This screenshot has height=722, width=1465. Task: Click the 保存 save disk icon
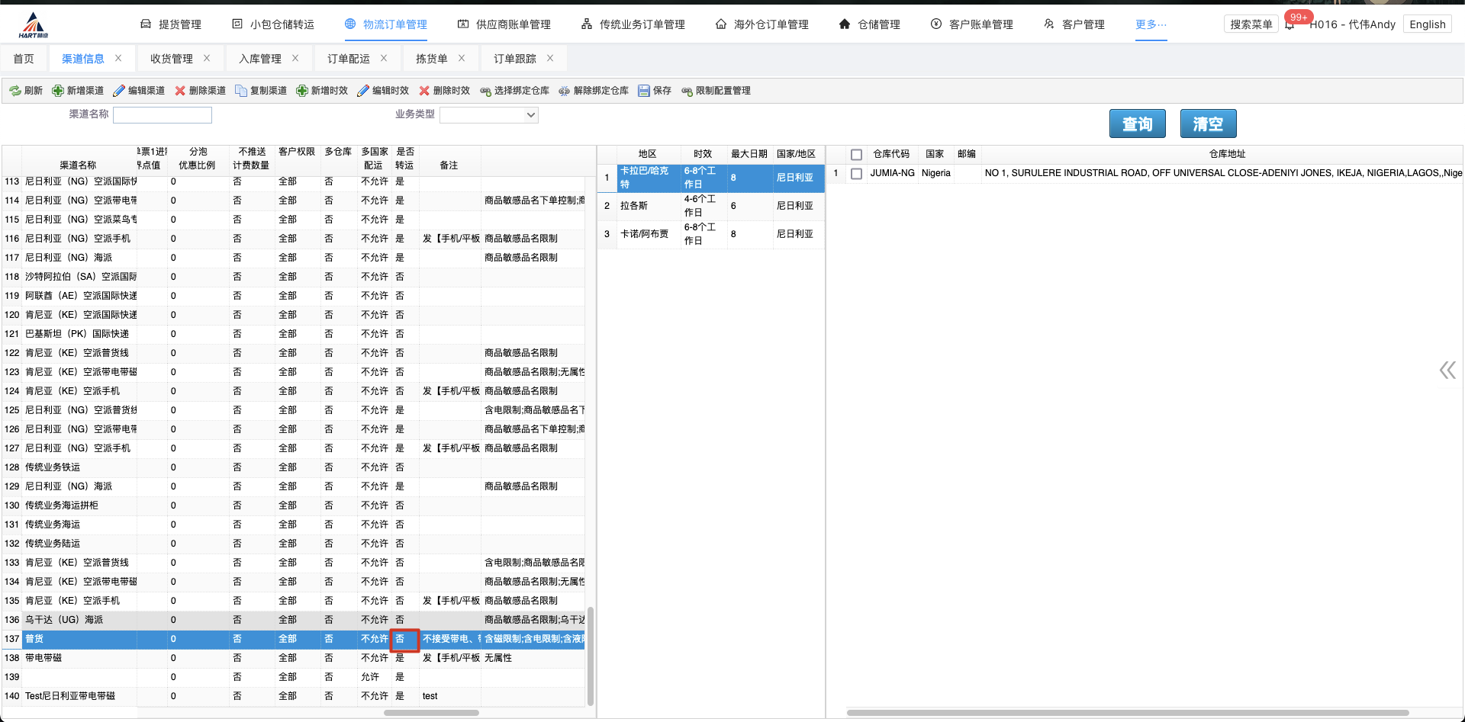point(644,91)
